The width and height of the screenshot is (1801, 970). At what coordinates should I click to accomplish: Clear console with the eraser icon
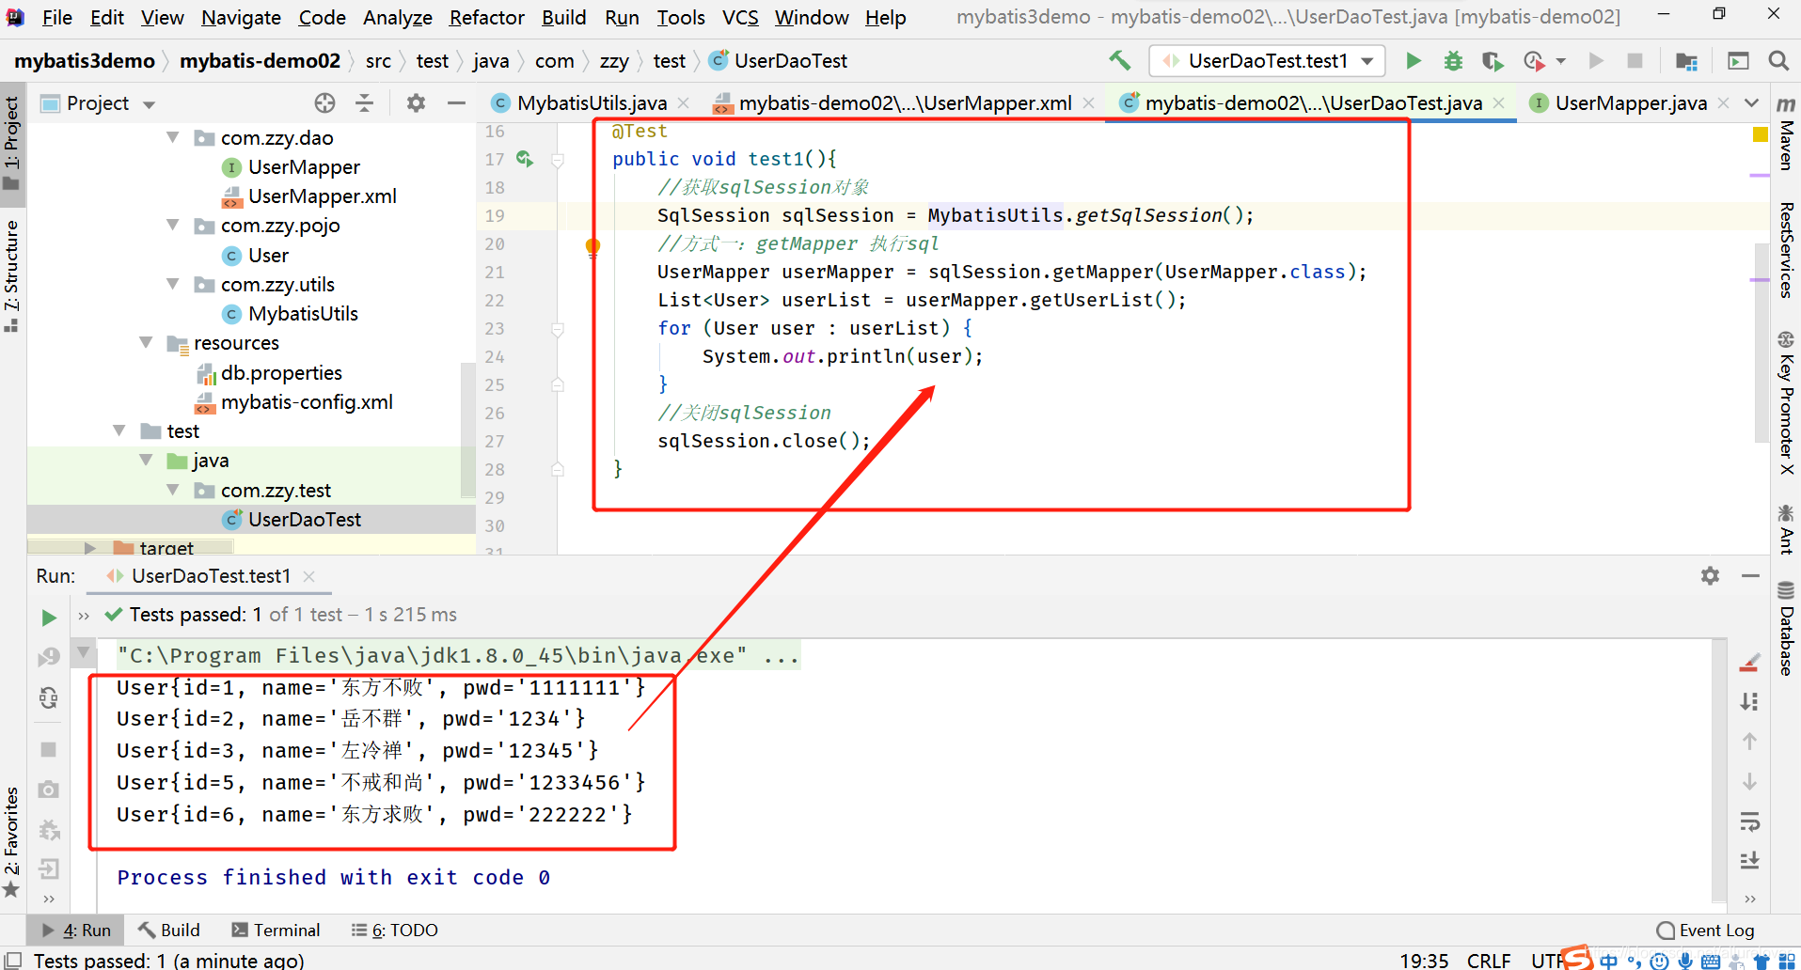tap(1749, 663)
